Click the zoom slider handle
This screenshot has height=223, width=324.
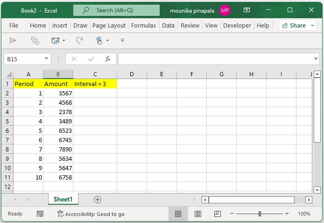tap(260, 214)
